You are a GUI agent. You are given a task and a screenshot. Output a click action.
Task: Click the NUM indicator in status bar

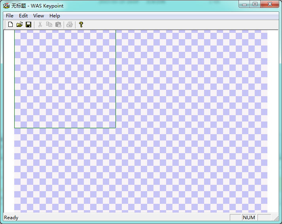coord(249,218)
